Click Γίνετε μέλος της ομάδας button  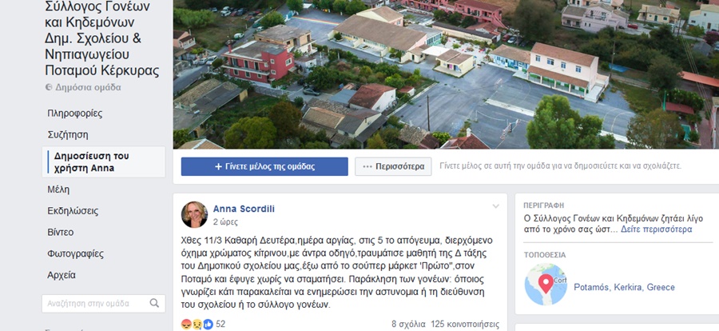(264, 166)
